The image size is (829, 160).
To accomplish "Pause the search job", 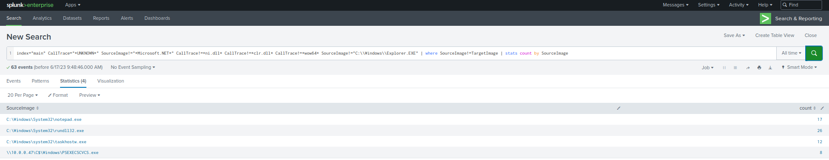I will pos(724,68).
